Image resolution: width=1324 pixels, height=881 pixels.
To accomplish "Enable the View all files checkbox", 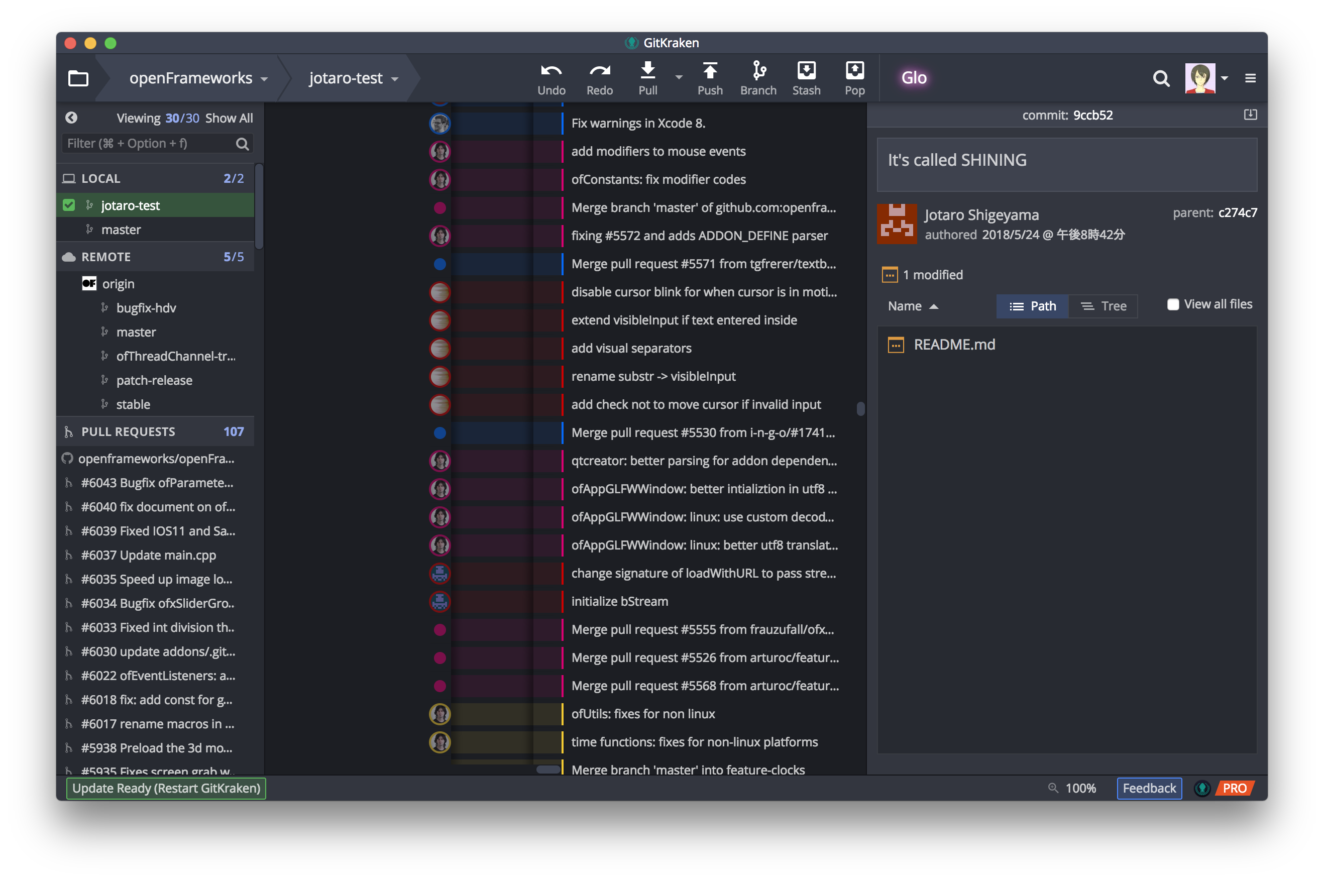I will tap(1173, 304).
